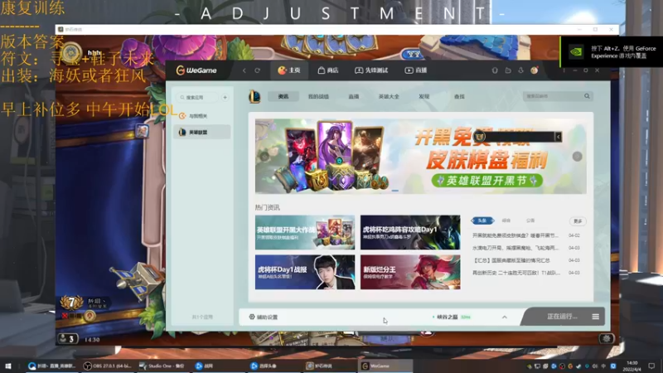
Task: Select the 公告 news filter
Action: [530, 220]
